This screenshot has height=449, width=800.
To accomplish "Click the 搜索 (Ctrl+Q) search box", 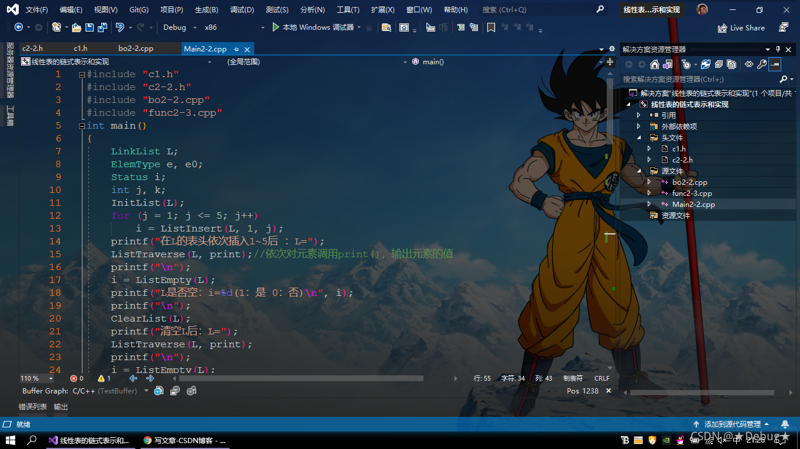I will (542, 10).
